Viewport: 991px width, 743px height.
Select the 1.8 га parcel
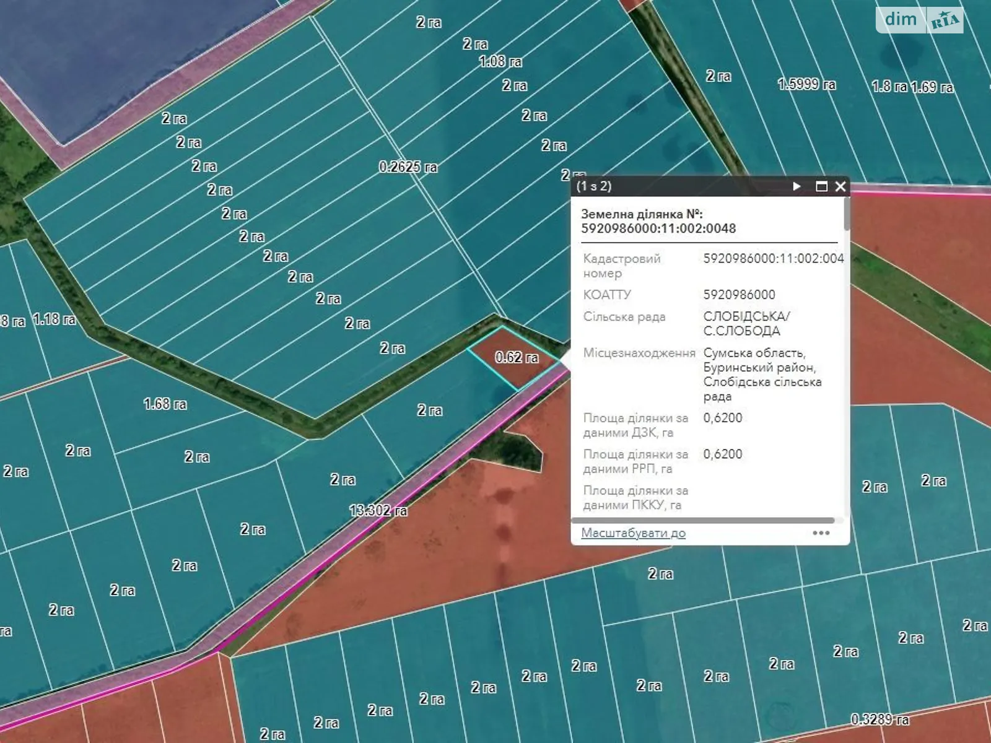889,87
